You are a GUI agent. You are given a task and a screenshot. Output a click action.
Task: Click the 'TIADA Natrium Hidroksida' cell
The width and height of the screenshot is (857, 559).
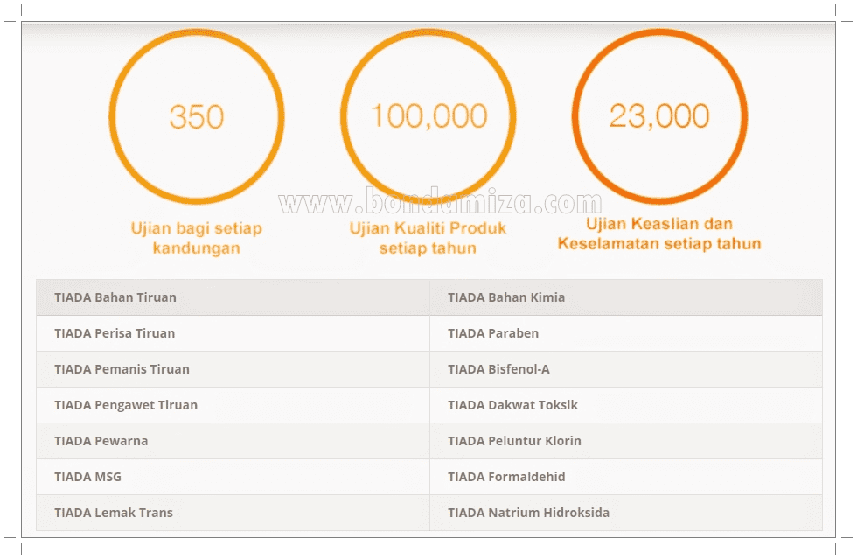point(528,513)
